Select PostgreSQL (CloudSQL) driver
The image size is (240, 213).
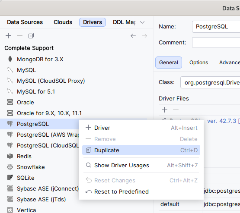coord(39,146)
